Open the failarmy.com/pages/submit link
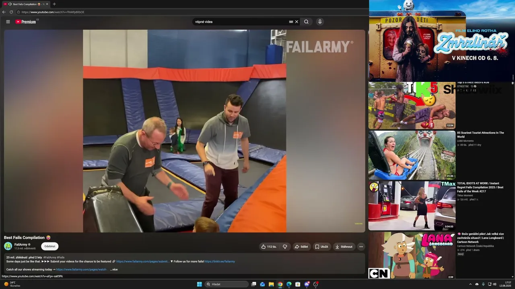 pyautogui.click(x=142, y=261)
